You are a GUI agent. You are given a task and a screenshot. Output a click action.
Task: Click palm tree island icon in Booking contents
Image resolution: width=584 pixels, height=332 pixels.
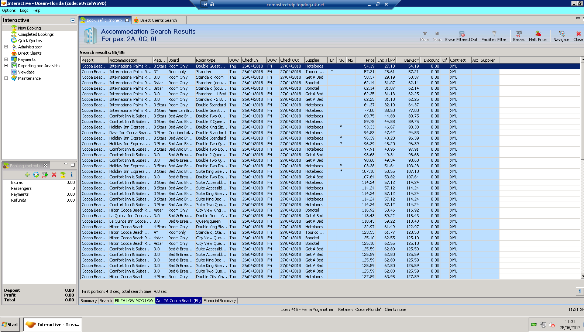pyautogui.click(x=63, y=175)
